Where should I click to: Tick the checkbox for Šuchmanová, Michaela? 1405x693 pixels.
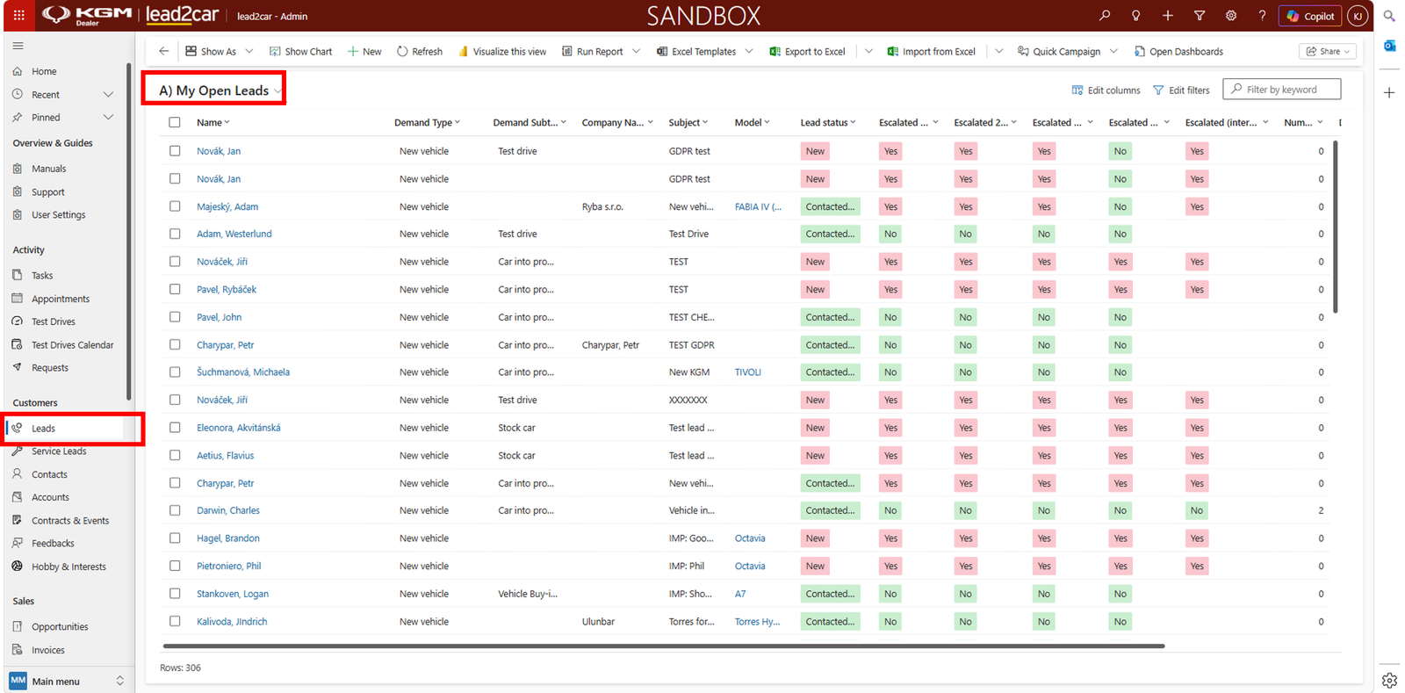coord(175,372)
